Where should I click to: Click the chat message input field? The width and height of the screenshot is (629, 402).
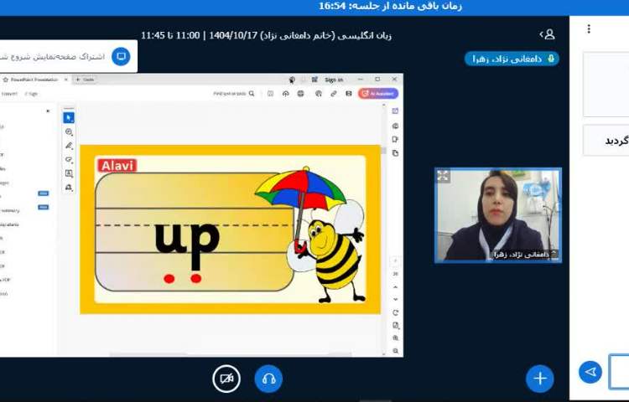click(x=619, y=372)
